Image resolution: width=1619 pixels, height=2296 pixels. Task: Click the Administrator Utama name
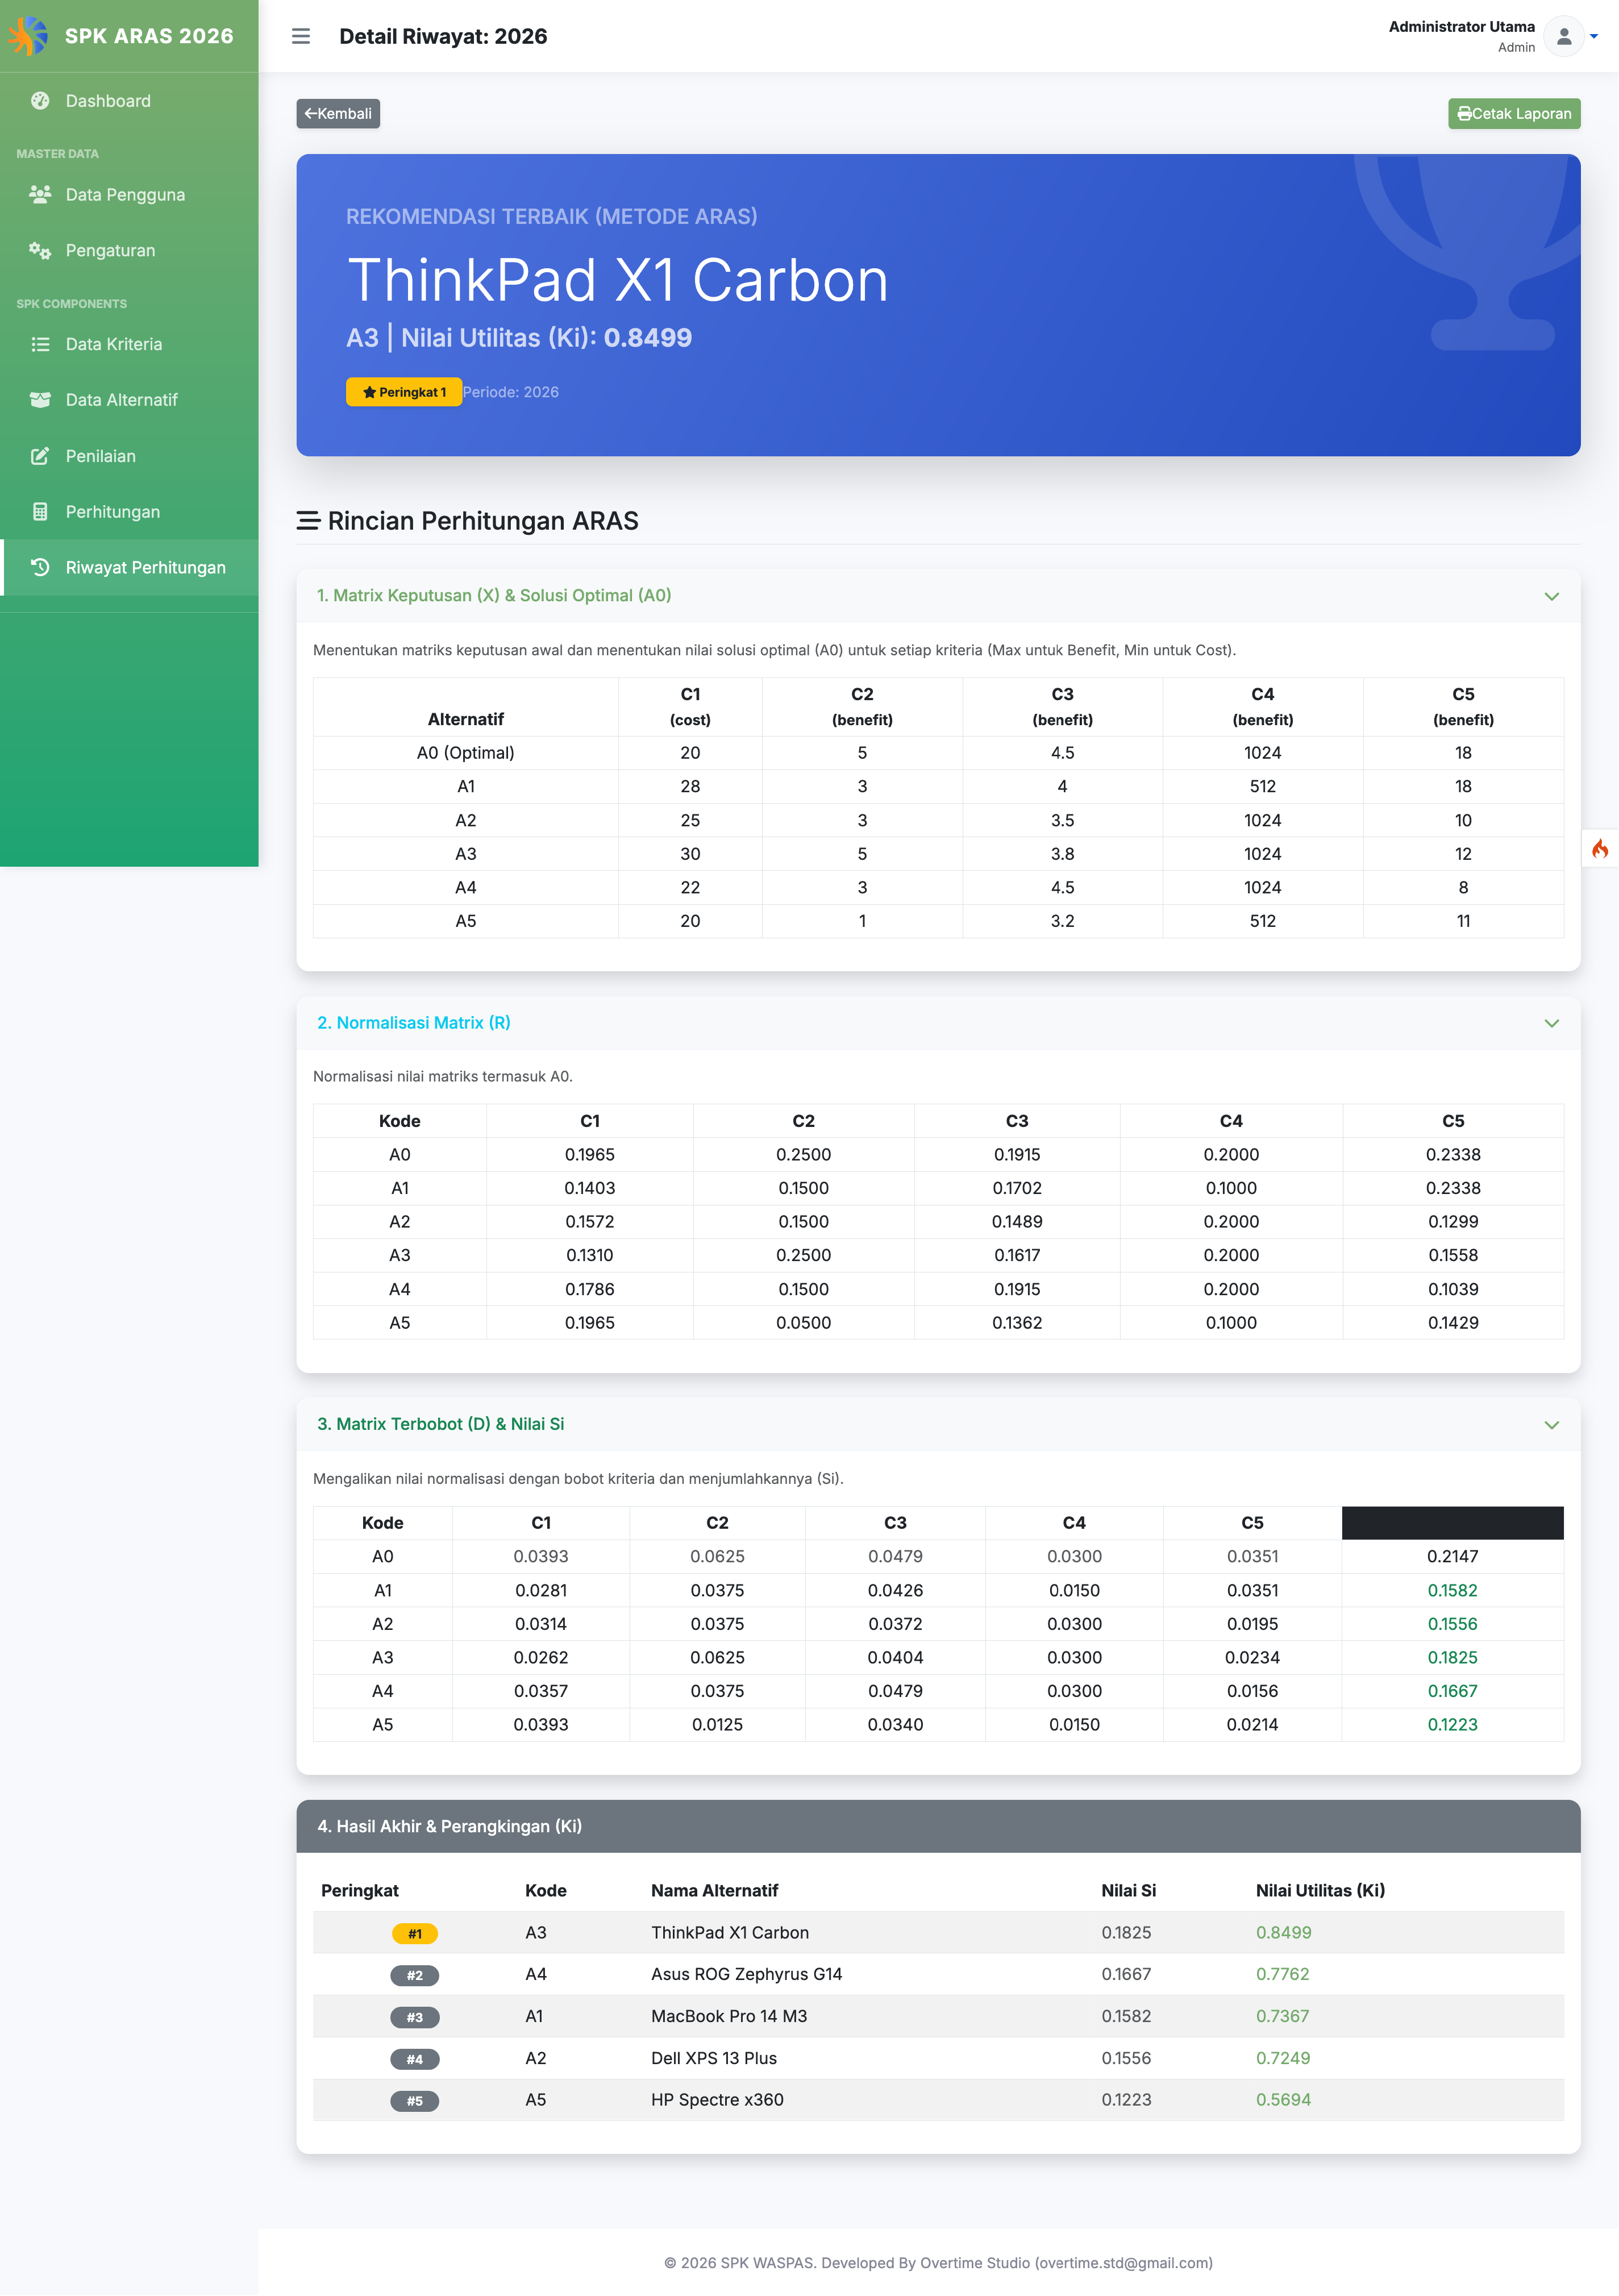1461,27
